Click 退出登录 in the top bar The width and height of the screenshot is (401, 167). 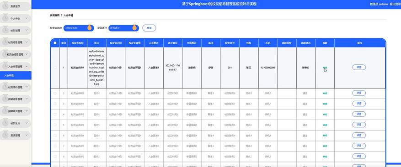(x=395, y=4)
